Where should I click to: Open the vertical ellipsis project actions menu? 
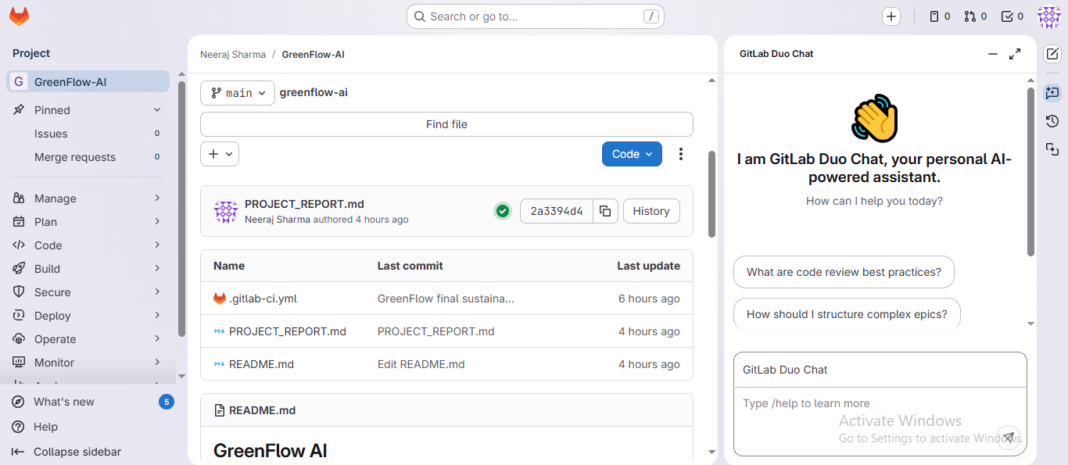681,154
